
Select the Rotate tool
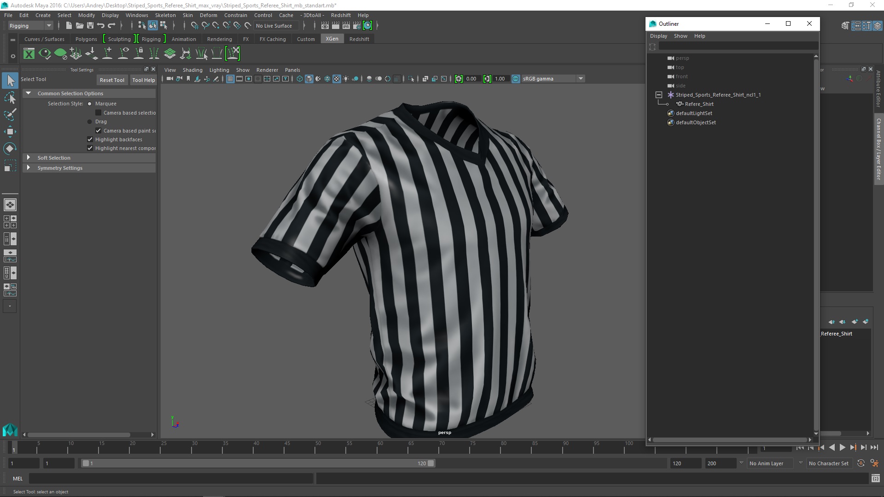coord(10,148)
